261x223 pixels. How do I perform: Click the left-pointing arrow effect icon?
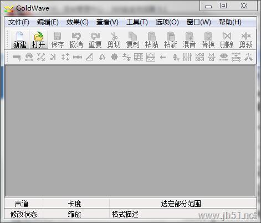click(x=163, y=57)
